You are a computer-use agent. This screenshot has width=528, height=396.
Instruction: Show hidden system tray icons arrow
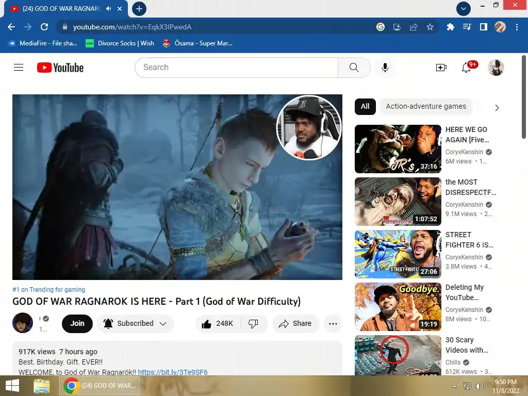[455, 386]
